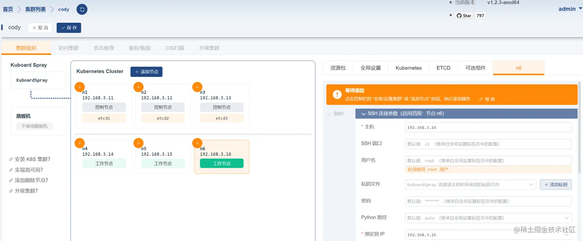583x241 pixels.
Task: Click the 取消 cancel button
Action: click(40, 28)
